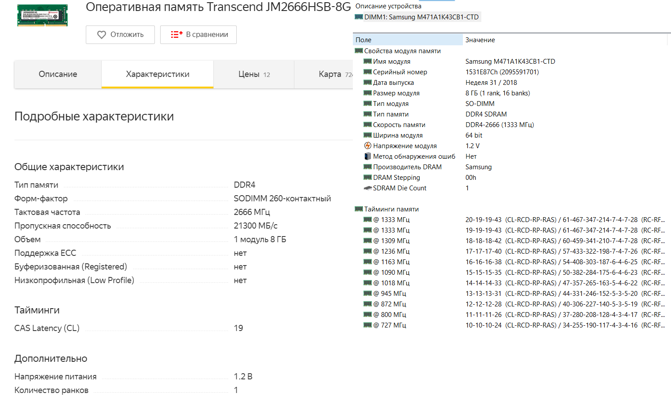
Task: Select the value 64 bit
Action: pos(474,135)
